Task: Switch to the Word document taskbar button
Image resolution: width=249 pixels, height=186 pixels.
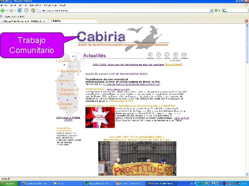Action: click(37, 184)
